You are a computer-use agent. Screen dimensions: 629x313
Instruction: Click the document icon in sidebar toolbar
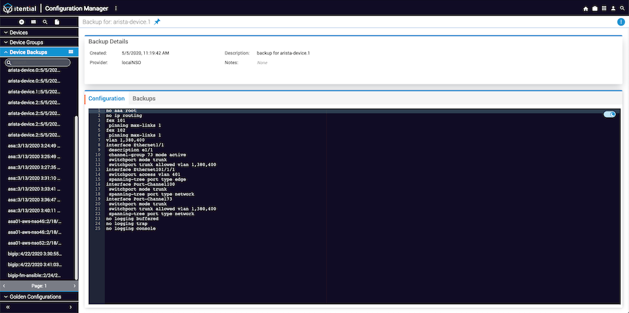point(56,22)
